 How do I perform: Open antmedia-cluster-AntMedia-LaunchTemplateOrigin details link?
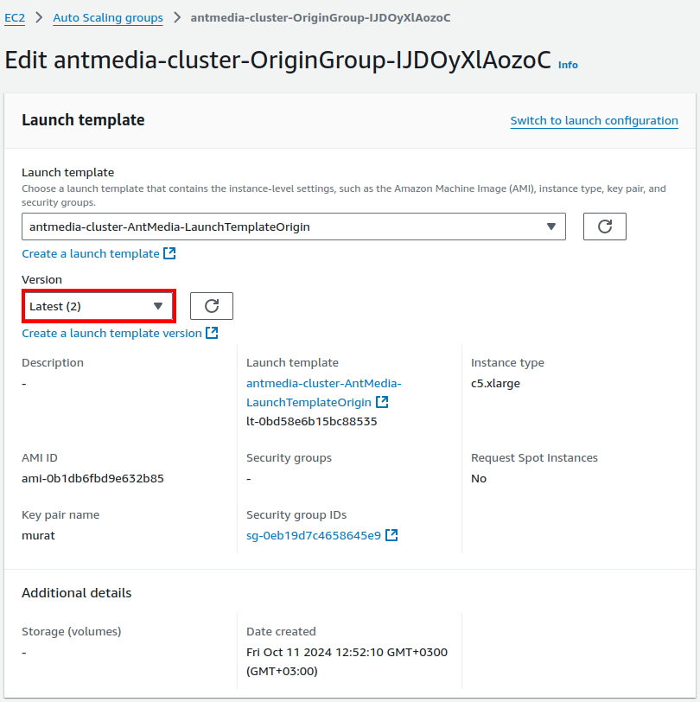(x=323, y=392)
